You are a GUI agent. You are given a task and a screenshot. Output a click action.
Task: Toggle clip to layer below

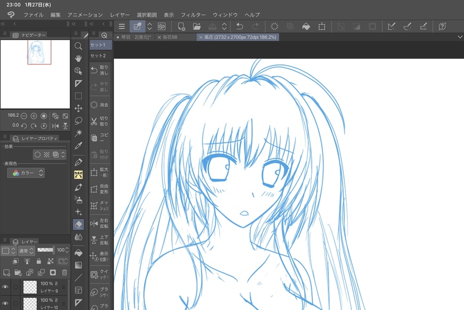[15, 261]
